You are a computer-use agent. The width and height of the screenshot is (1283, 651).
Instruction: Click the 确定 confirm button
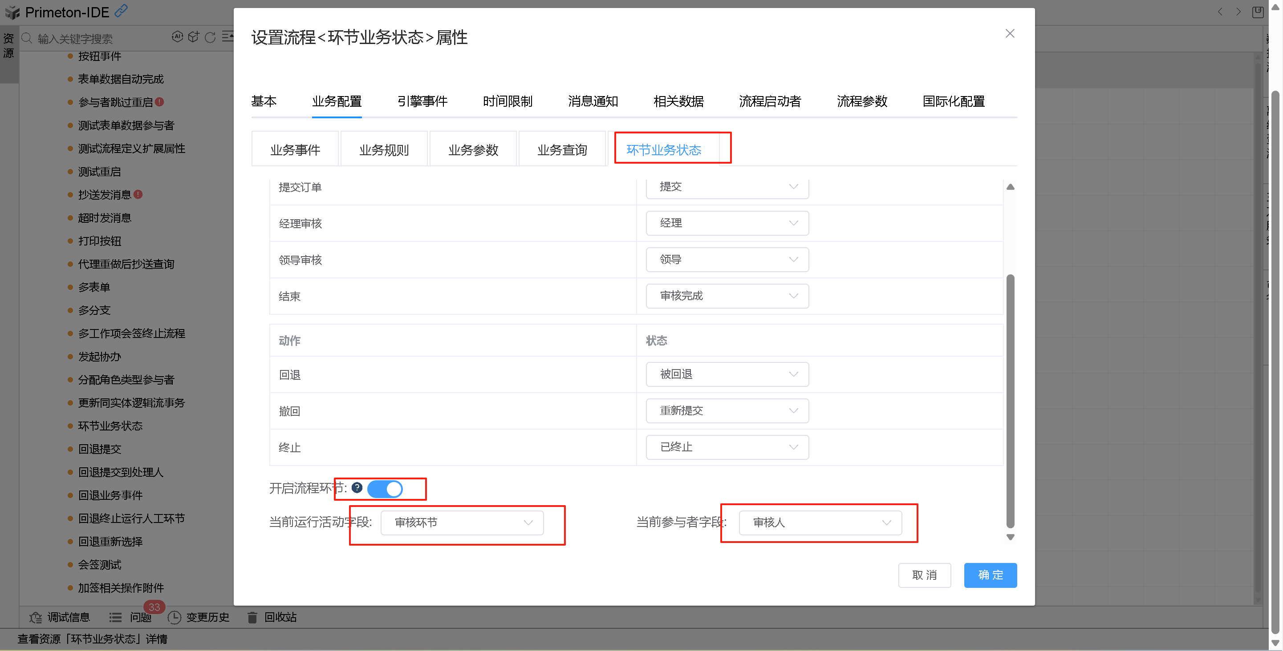click(x=990, y=575)
